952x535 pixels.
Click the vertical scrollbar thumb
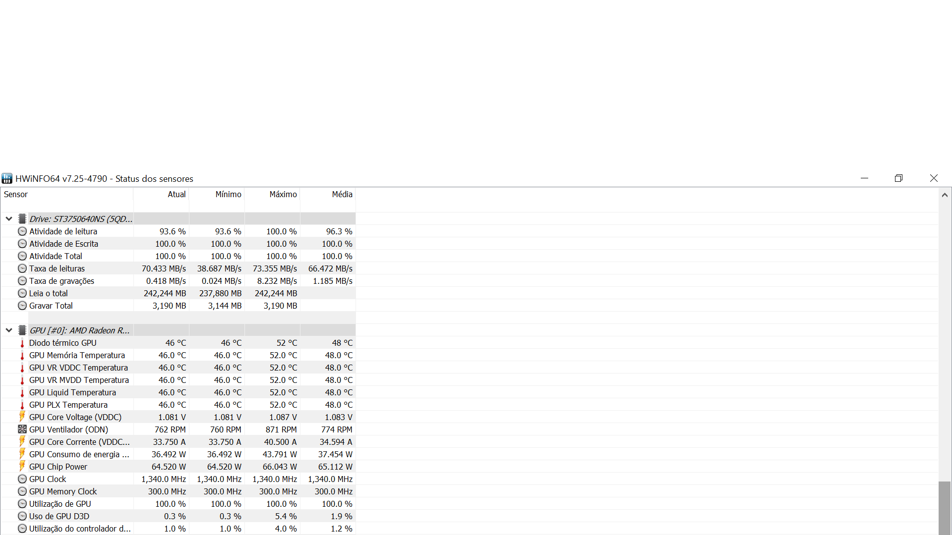pos(945,508)
